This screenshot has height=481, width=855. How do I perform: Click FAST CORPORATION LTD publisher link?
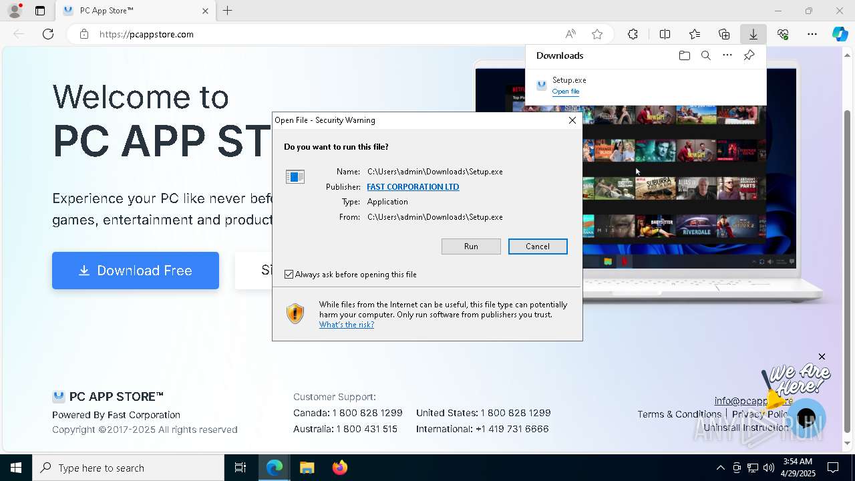click(x=413, y=187)
